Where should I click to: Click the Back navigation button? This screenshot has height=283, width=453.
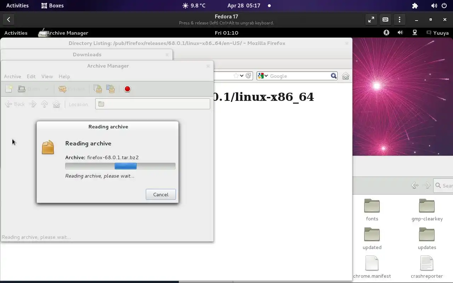point(15,104)
